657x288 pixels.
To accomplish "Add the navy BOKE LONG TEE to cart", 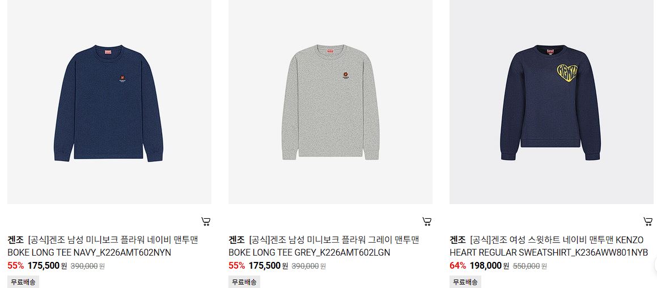I will 206,221.
